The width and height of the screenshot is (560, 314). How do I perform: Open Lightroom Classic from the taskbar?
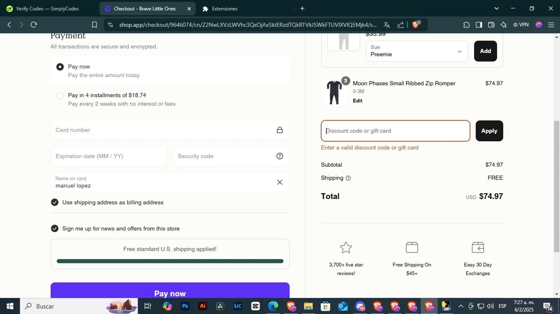(x=238, y=306)
